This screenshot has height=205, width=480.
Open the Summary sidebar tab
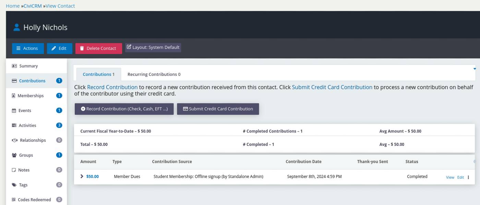tap(36, 66)
